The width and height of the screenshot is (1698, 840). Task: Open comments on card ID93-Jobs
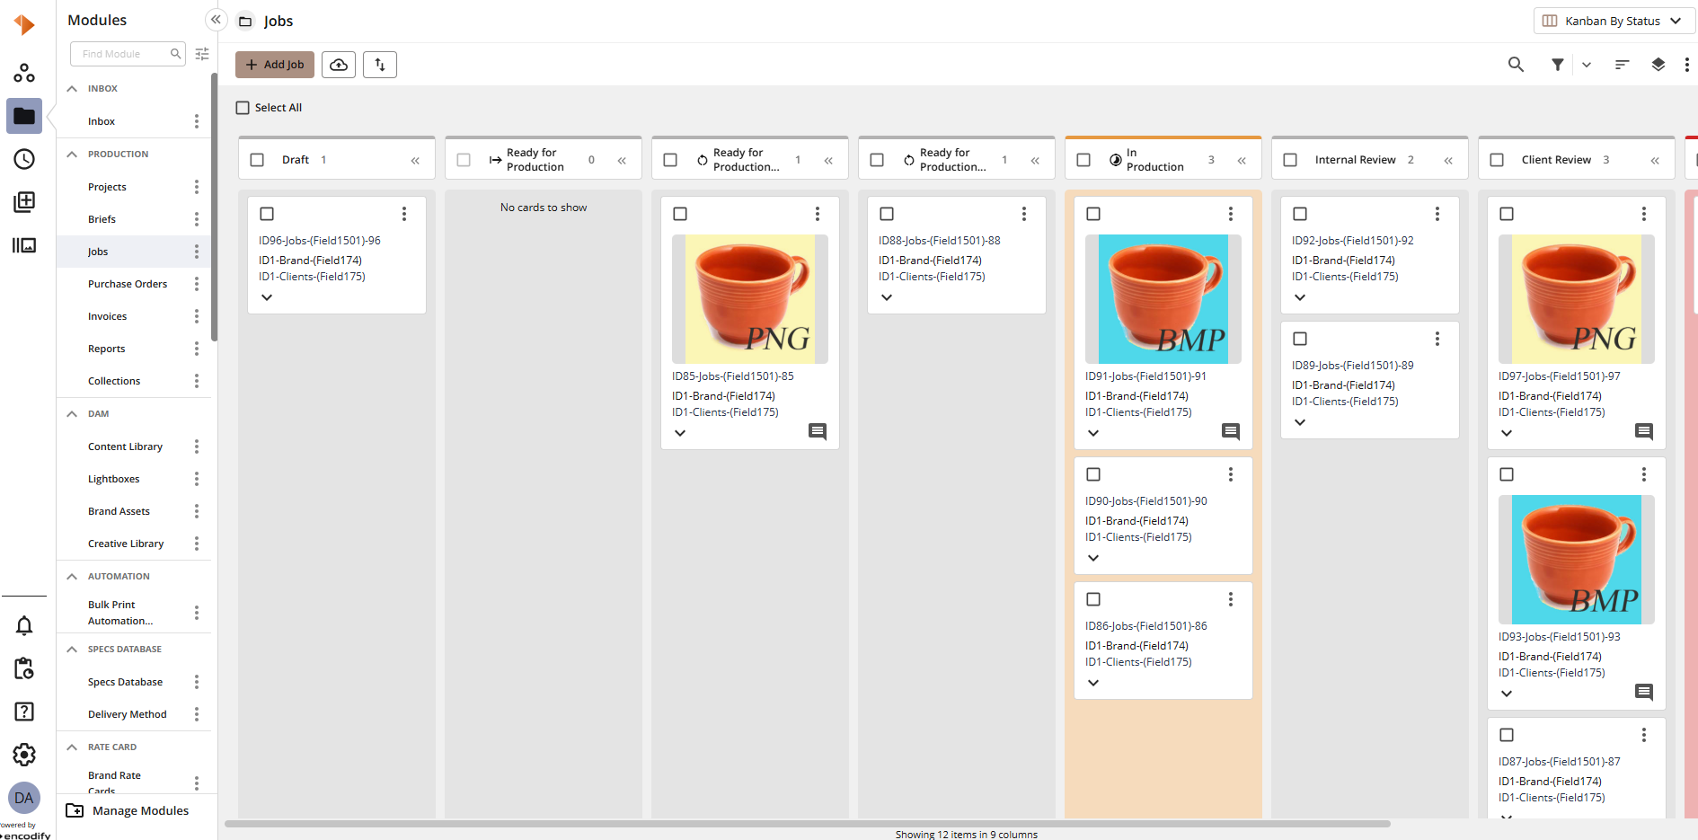click(x=1644, y=692)
